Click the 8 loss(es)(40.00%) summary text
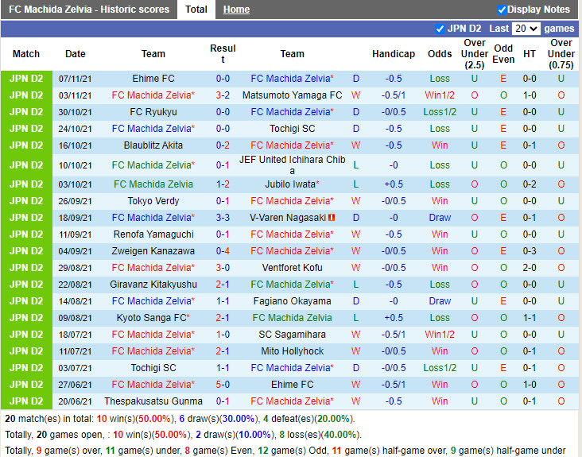 click(x=320, y=435)
